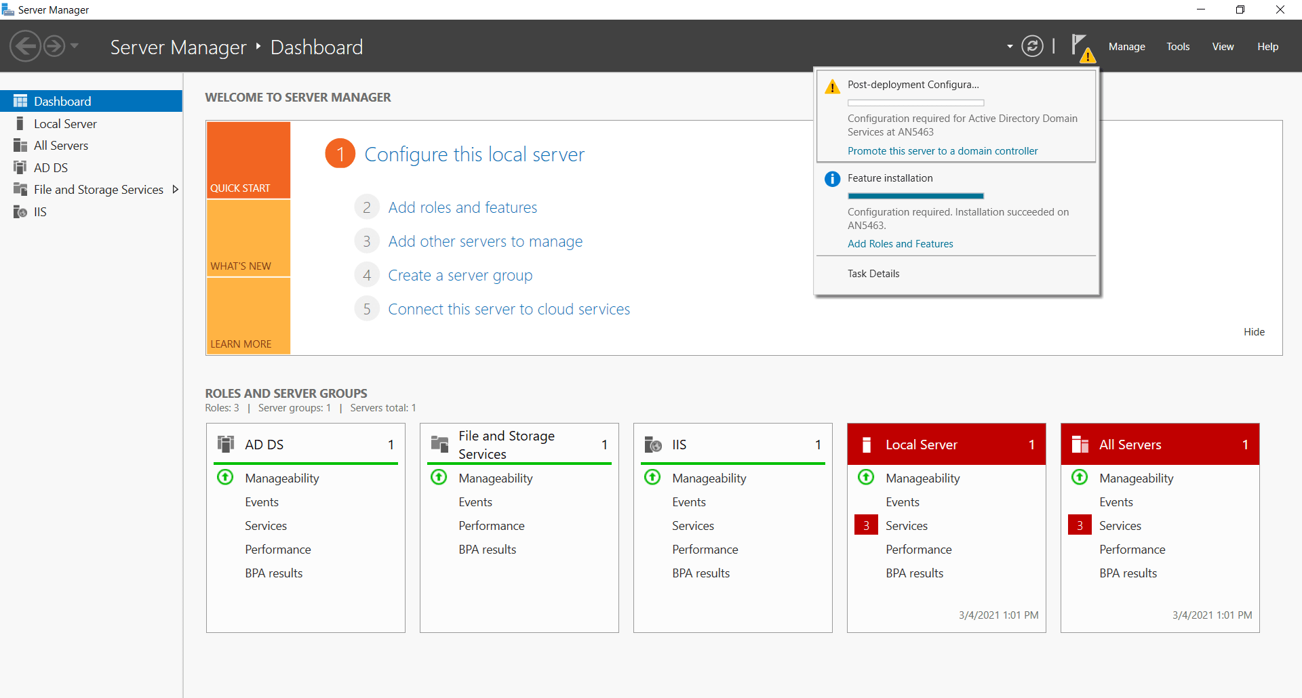The height and width of the screenshot is (698, 1302).
Task: Open the QUICK START tile
Action: pos(248,160)
